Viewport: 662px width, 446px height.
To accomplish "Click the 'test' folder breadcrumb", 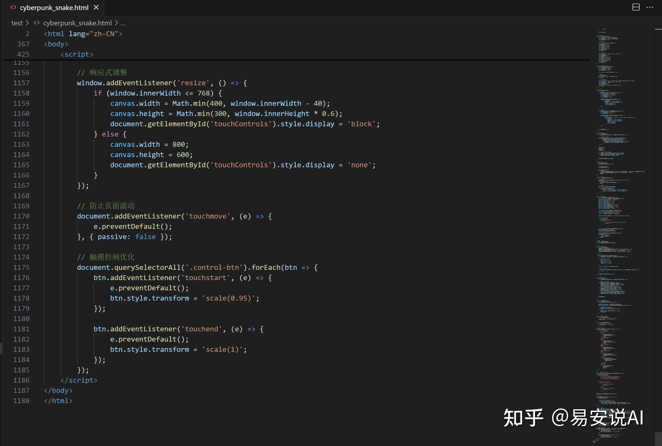I will [x=17, y=23].
